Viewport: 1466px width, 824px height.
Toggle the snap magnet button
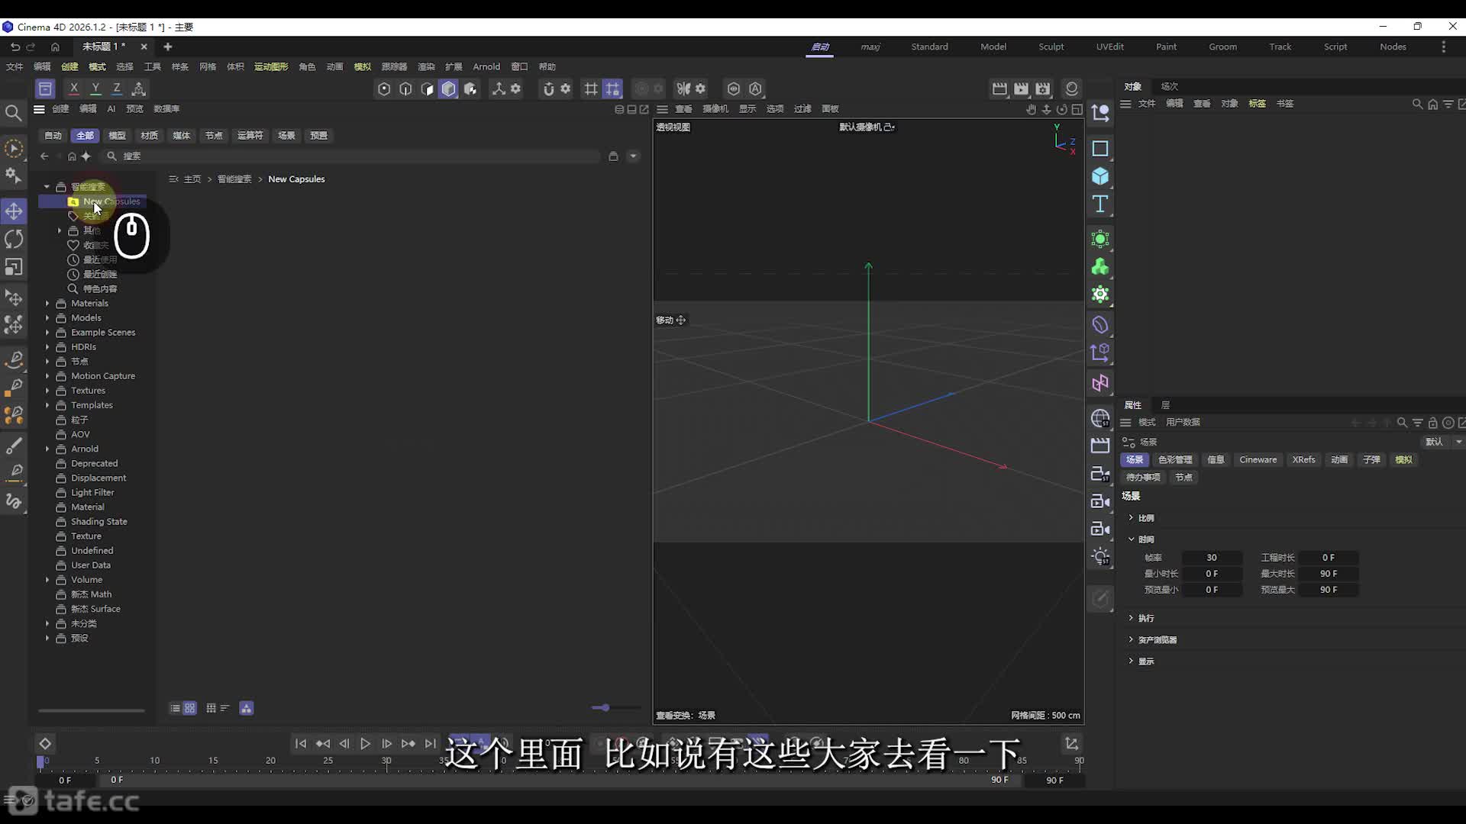[x=547, y=89]
